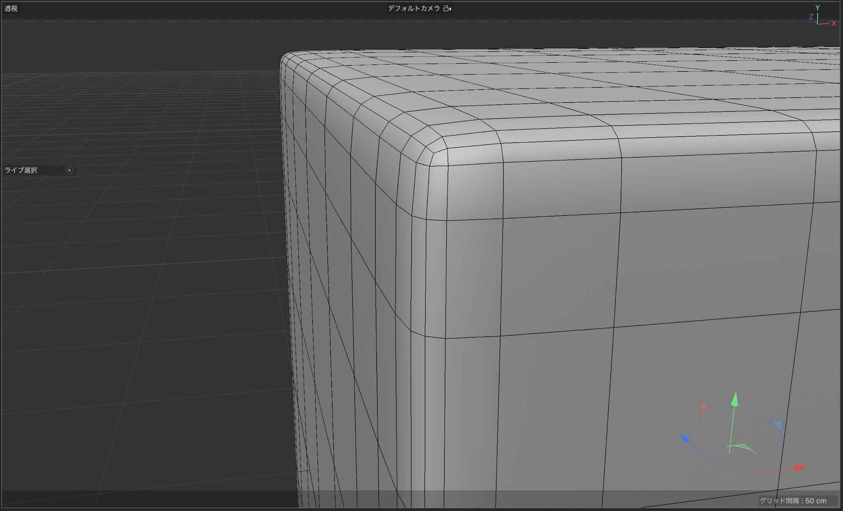The height and width of the screenshot is (511, 843).
Task: Click the red corner plane handle of gizmo
Action: [705, 407]
